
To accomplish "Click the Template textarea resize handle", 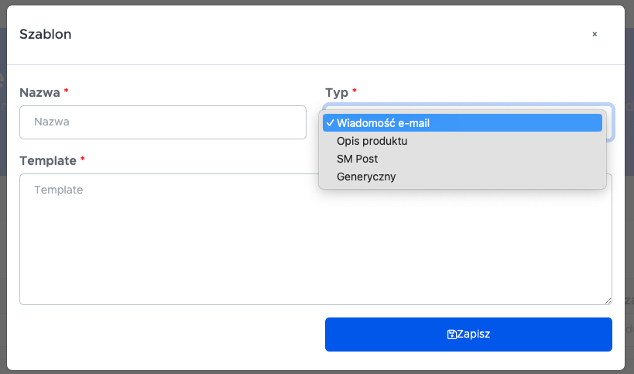I will click(x=608, y=300).
